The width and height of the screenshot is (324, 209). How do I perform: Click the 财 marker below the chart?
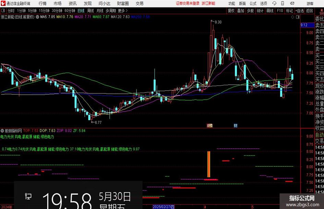tap(236, 126)
